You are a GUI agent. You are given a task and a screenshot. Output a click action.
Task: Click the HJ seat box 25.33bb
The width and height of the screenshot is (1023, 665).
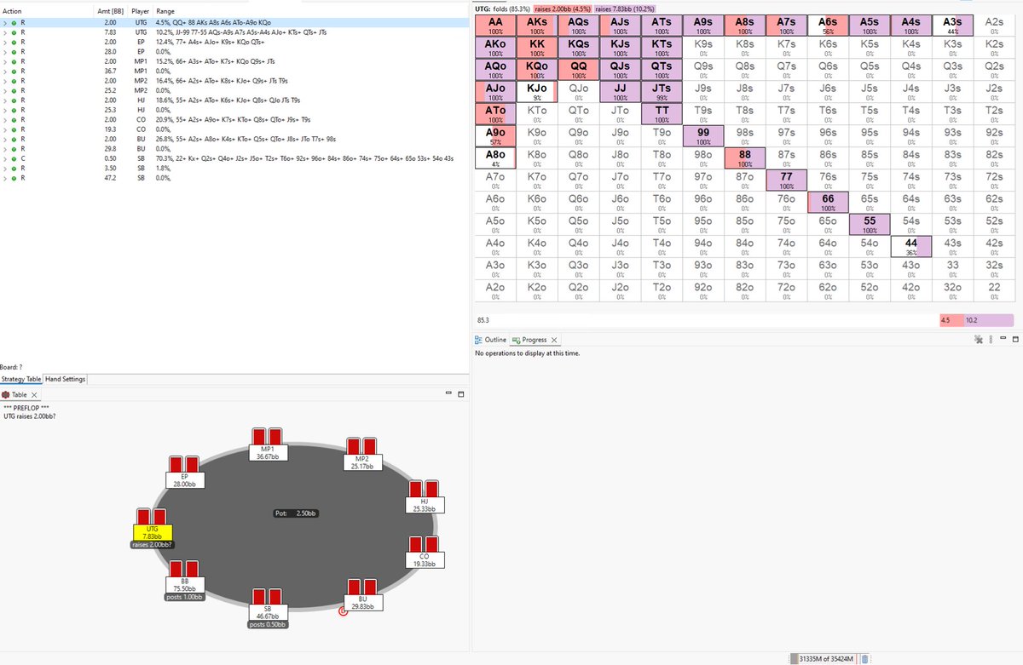click(425, 503)
